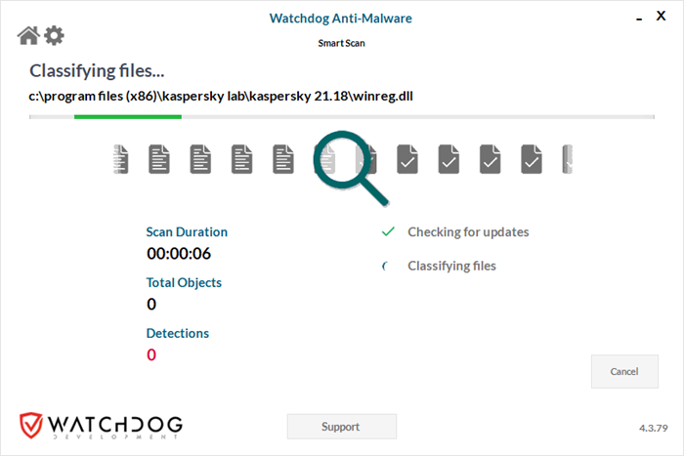Click the black Total Objects count 0
Image resolution: width=684 pixels, height=456 pixels.
151,305
